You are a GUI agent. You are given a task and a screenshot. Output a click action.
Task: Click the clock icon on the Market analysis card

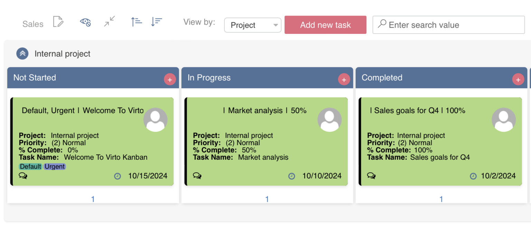click(292, 176)
